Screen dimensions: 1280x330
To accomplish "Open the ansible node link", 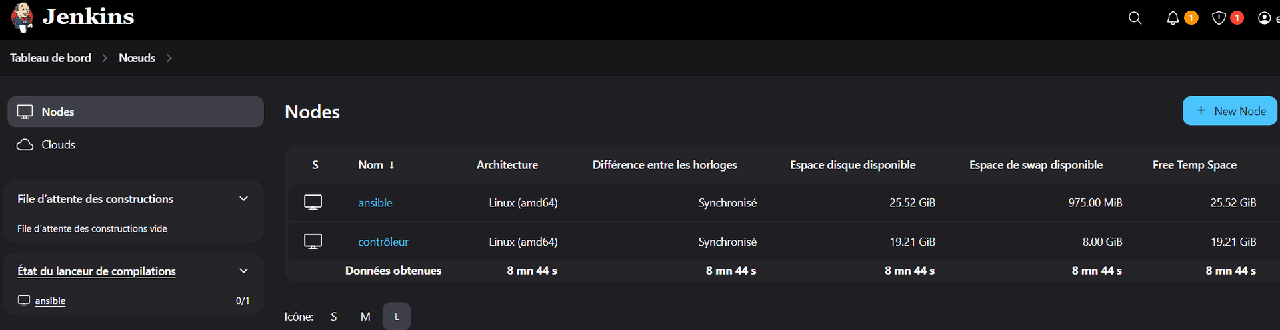I will tap(375, 202).
